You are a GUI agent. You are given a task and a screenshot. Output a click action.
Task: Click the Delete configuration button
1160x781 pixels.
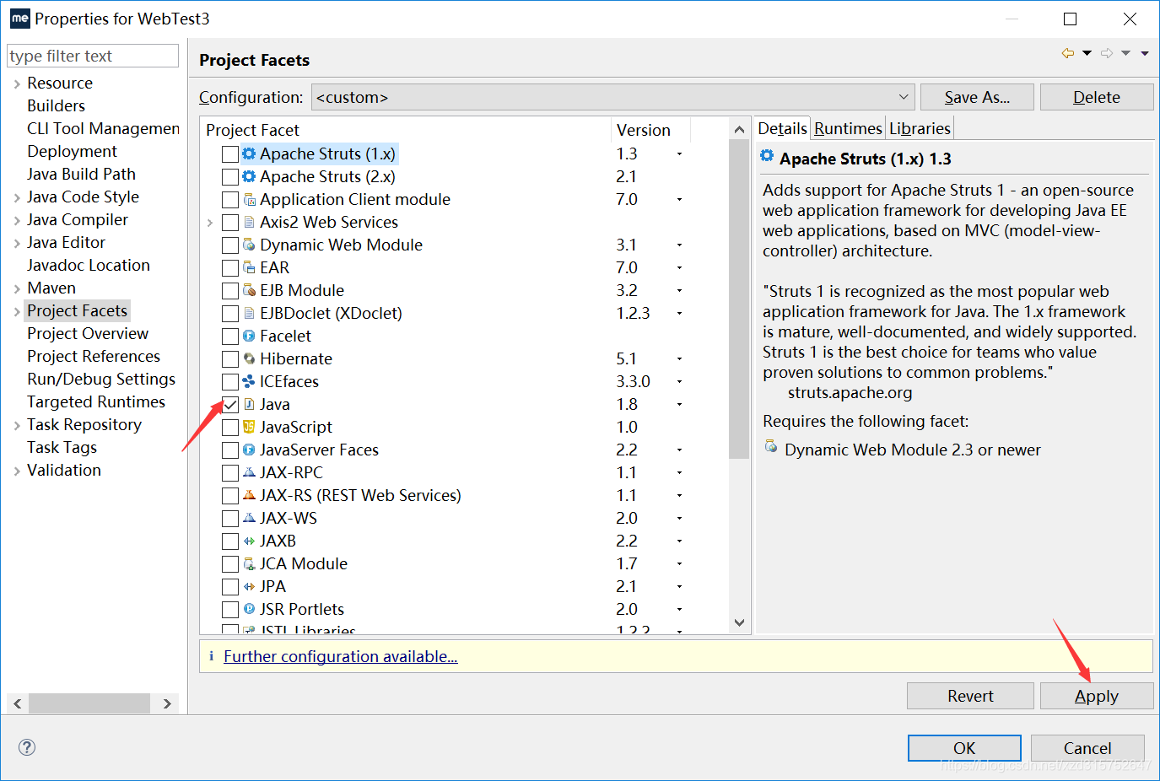1097,97
